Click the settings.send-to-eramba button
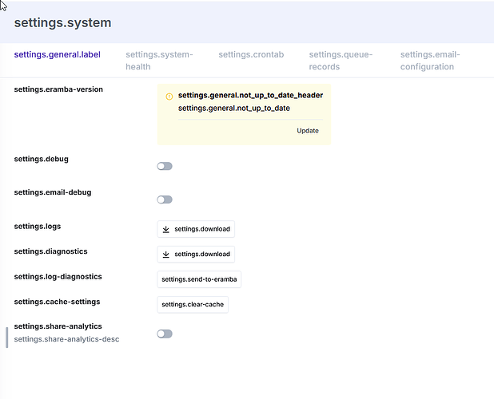The height and width of the screenshot is (399, 494). click(x=199, y=279)
